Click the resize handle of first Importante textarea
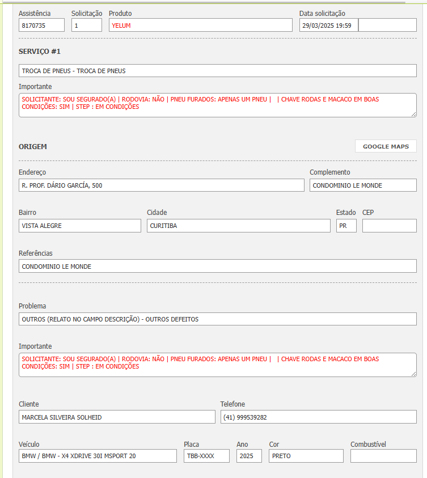Image resolution: width=427 pixels, height=478 pixels. coord(413,114)
